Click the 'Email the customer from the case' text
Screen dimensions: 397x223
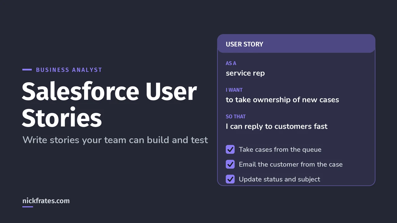(291, 164)
